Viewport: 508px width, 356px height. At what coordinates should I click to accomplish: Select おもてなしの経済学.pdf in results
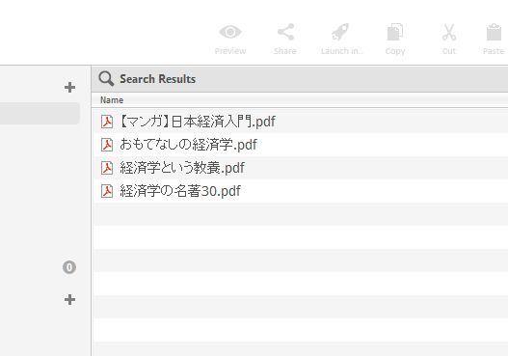point(188,145)
